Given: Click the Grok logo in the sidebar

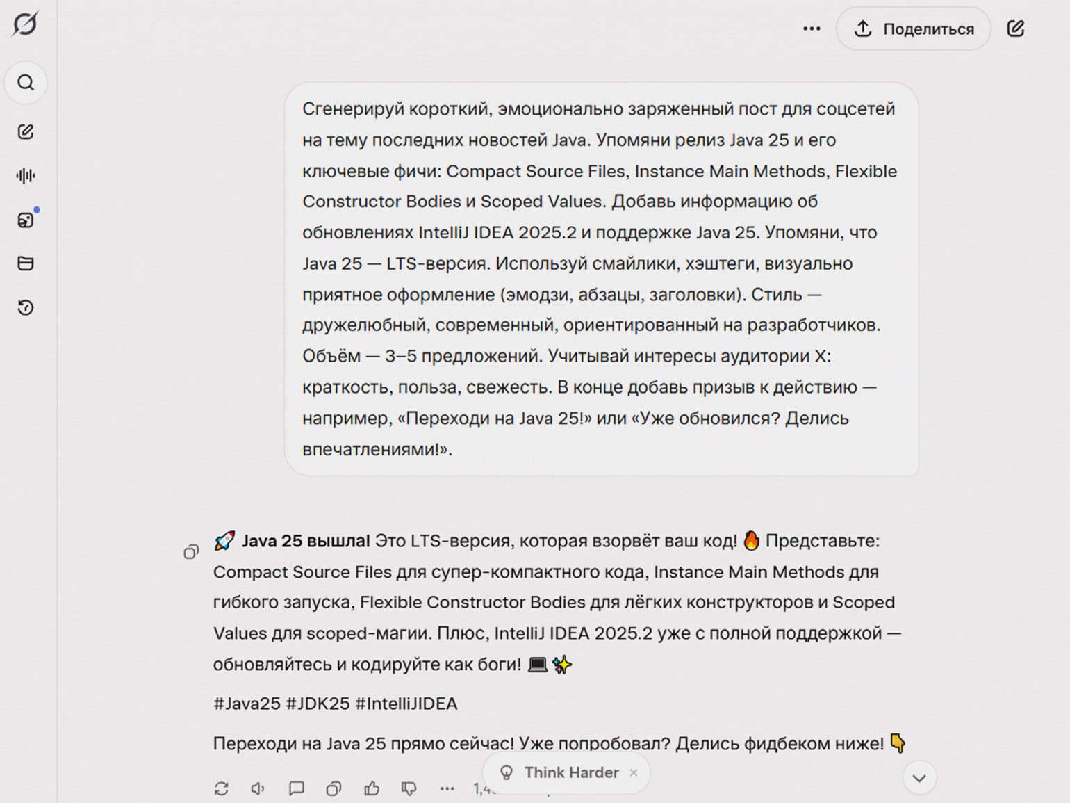Looking at the screenshot, I should click(x=25, y=24).
